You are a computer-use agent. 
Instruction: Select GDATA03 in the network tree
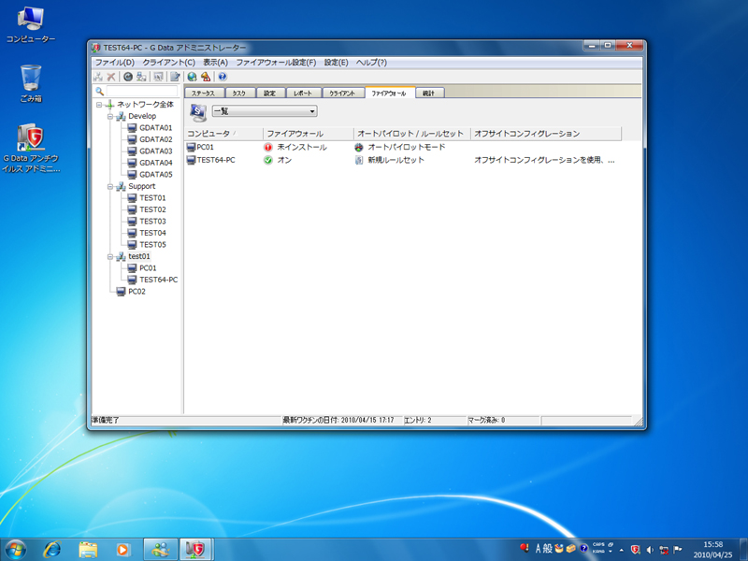pos(155,151)
